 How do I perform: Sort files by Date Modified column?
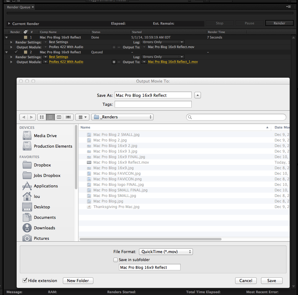(x=281, y=127)
